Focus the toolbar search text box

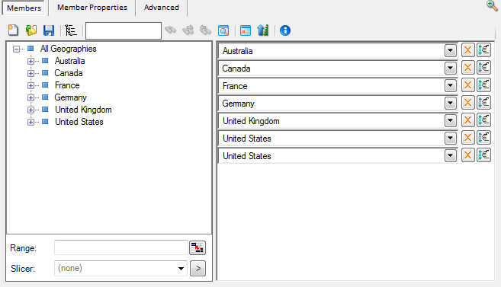pyautogui.click(x=124, y=30)
